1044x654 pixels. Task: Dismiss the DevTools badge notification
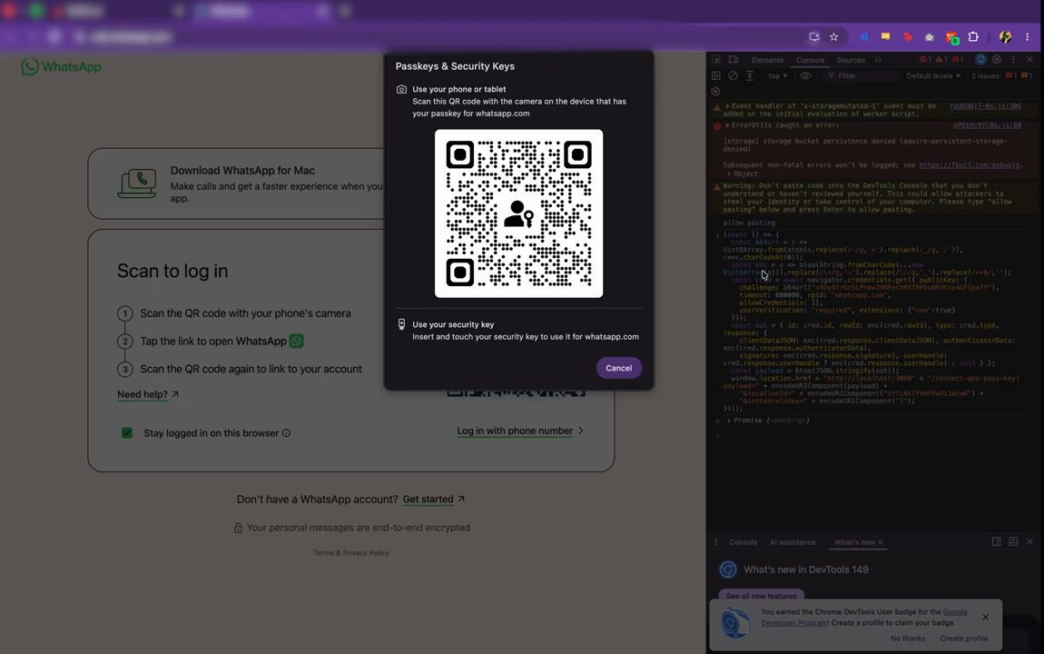coord(985,618)
